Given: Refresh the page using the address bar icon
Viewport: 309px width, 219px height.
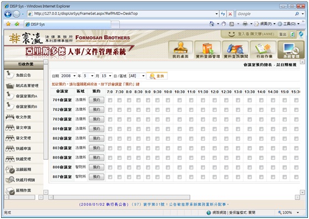Looking at the screenshot, I should 223,14.
